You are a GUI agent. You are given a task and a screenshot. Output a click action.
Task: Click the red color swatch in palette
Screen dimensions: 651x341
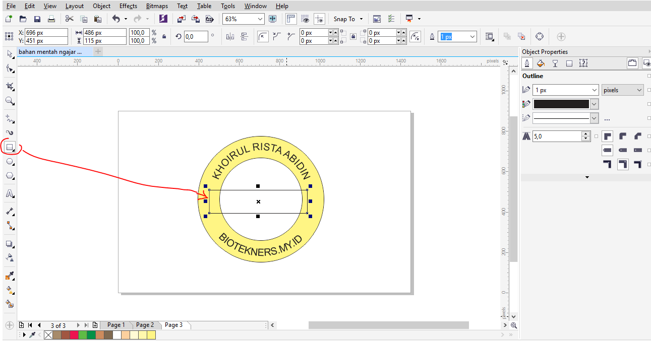click(74, 335)
